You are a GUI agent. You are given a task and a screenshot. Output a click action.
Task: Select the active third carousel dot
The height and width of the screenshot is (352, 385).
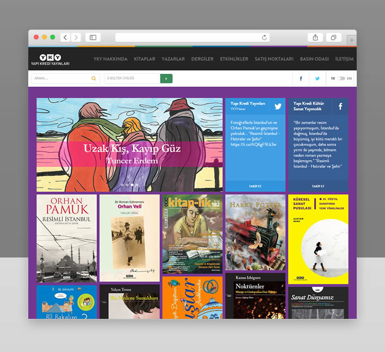point(132,185)
